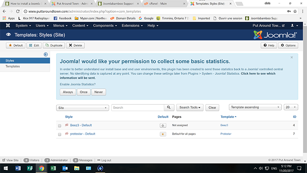
Task: Click the search magnifier button
Action: [169, 108]
